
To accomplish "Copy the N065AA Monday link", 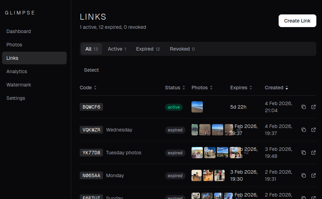I will [304, 175].
